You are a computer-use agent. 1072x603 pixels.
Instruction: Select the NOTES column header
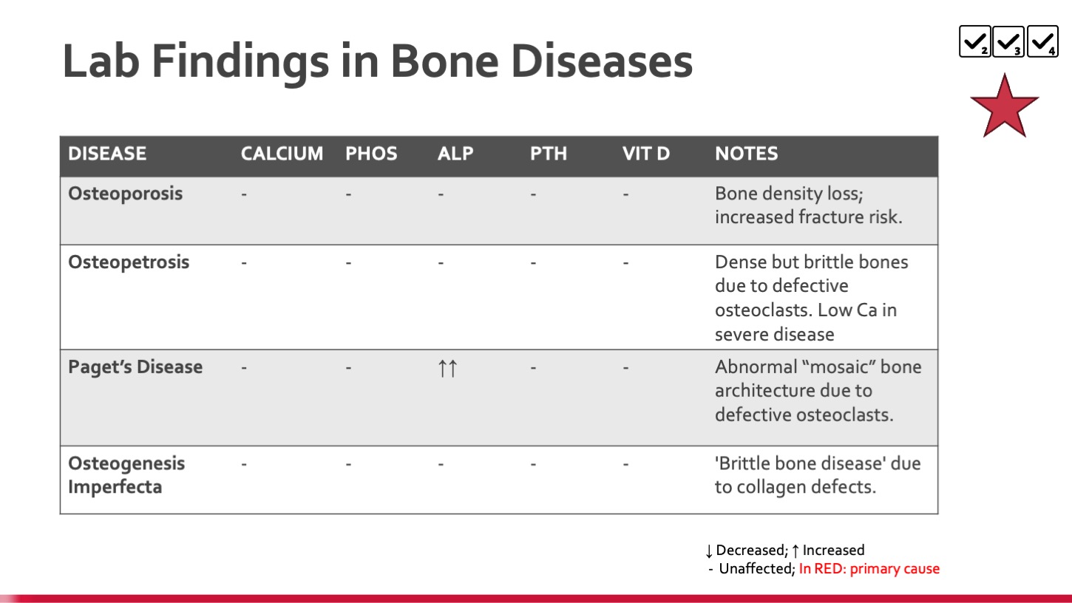click(x=747, y=154)
